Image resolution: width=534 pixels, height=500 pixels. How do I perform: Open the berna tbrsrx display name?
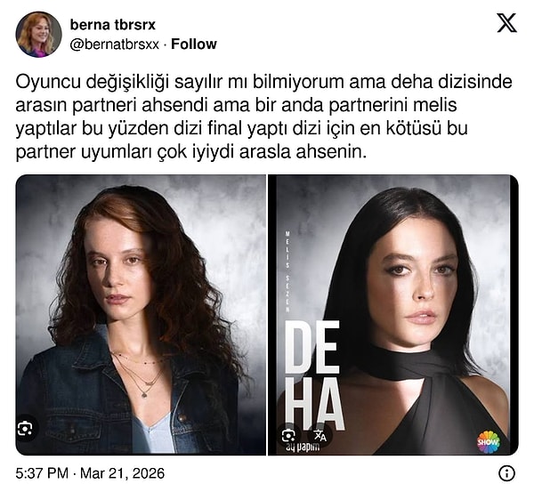click(x=112, y=25)
